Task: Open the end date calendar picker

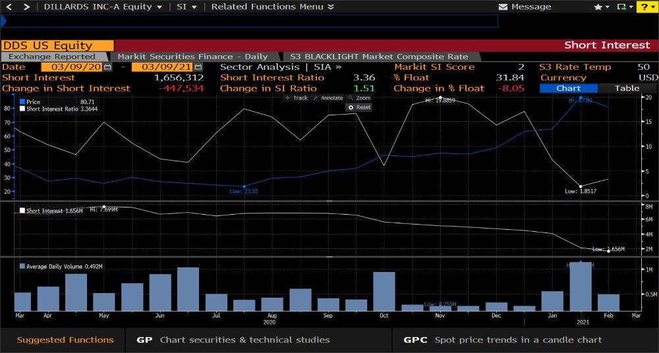Action: click(198, 67)
